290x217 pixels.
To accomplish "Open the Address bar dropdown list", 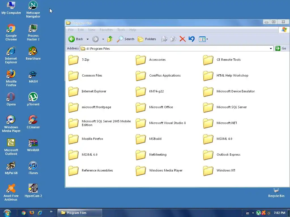I will click(x=271, y=49).
